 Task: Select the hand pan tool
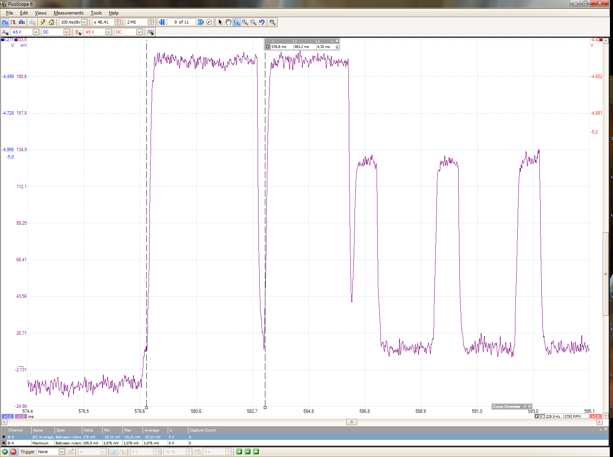coord(228,22)
